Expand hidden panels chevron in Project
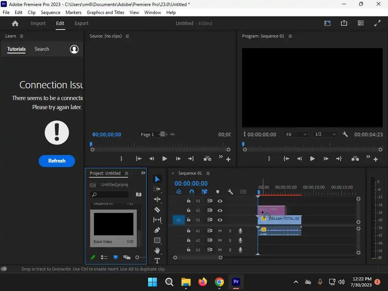This screenshot has width=388, height=291. 143,173
